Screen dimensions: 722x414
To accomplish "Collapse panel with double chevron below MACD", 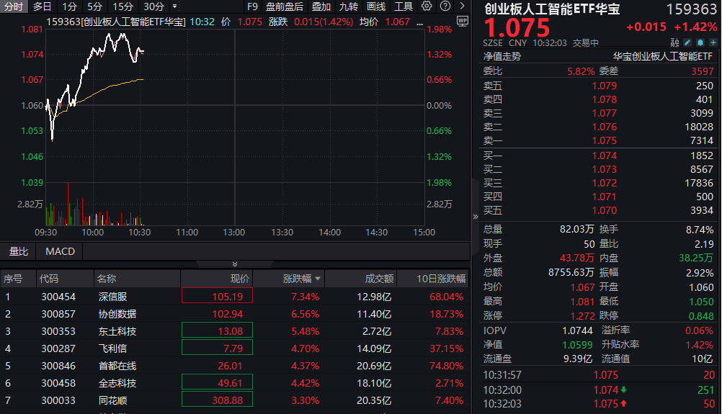I will click(234, 264).
